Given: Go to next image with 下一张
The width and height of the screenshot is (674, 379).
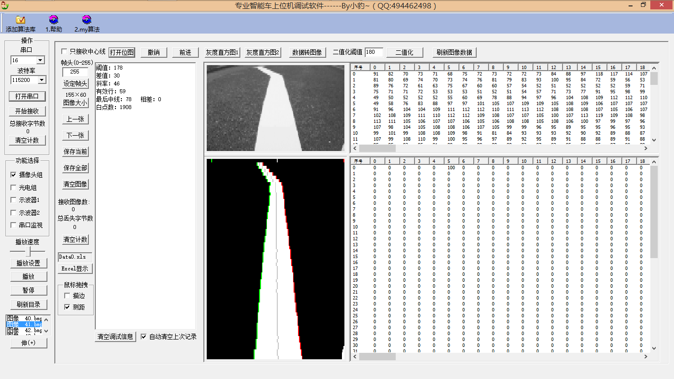Looking at the screenshot, I should [x=75, y=135].
